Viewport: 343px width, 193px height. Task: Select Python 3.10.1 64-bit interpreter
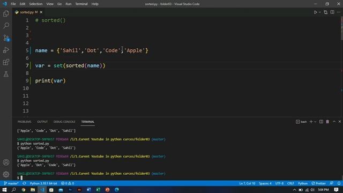click(43, 183)
